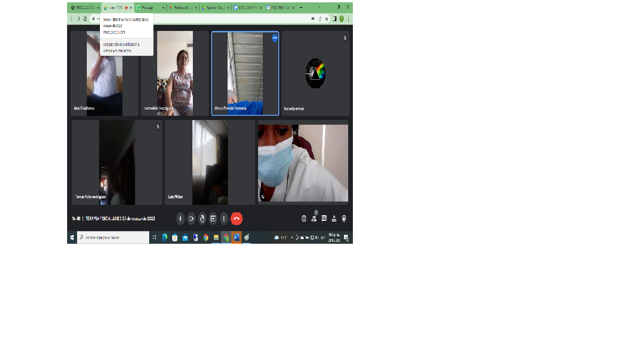This screenshot has width=641, height=360.
Task: Open the more options three-dot menu
Action: (x=224, y=218)
